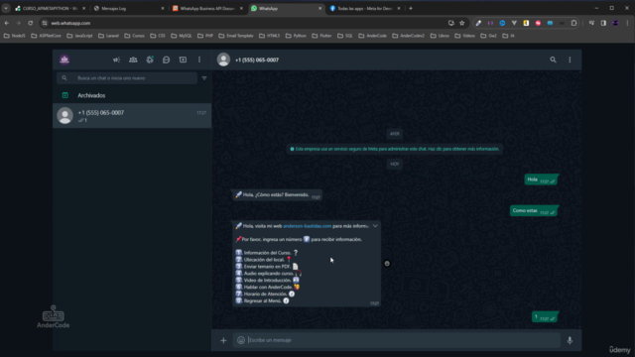
Task: Switch to CURSO_APIMETAPYTHON browser tab
Action: (51, 9)
